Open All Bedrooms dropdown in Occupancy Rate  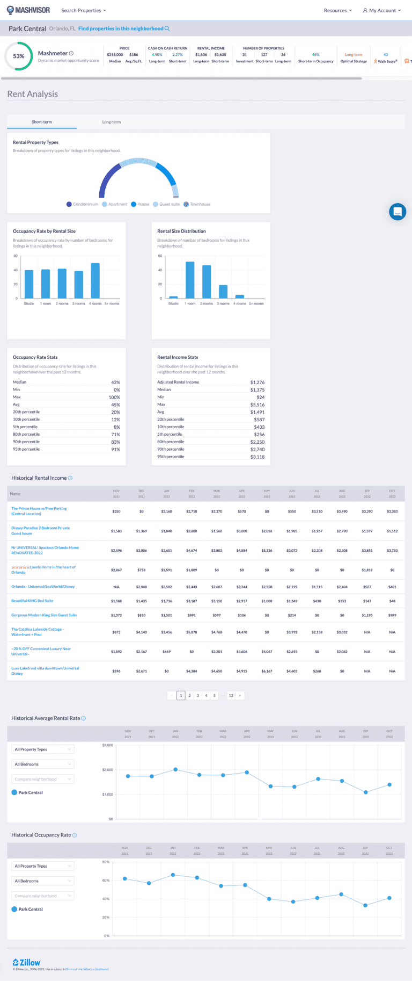(x=43, y=881)
